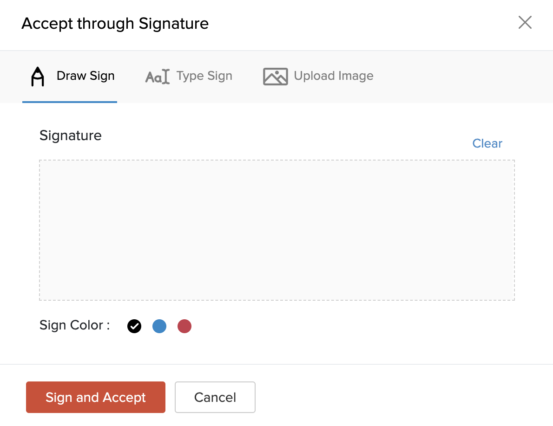Viewport: 553px width, 426px height.
Task: Click inside the signature drawing canvas
Action: click(276, 230)
